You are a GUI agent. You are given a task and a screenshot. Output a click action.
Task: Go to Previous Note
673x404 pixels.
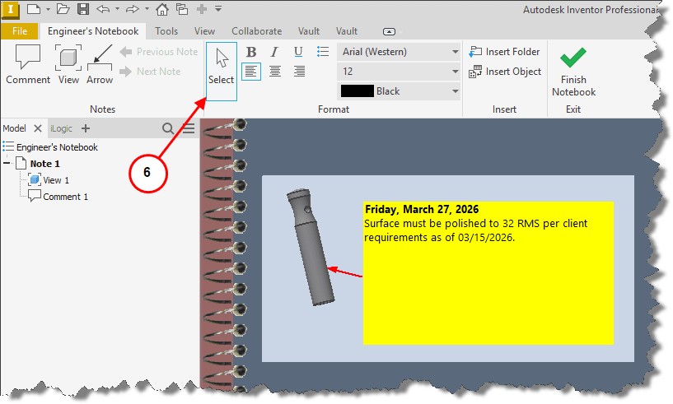pyautogui.click(x=159, y=52)
